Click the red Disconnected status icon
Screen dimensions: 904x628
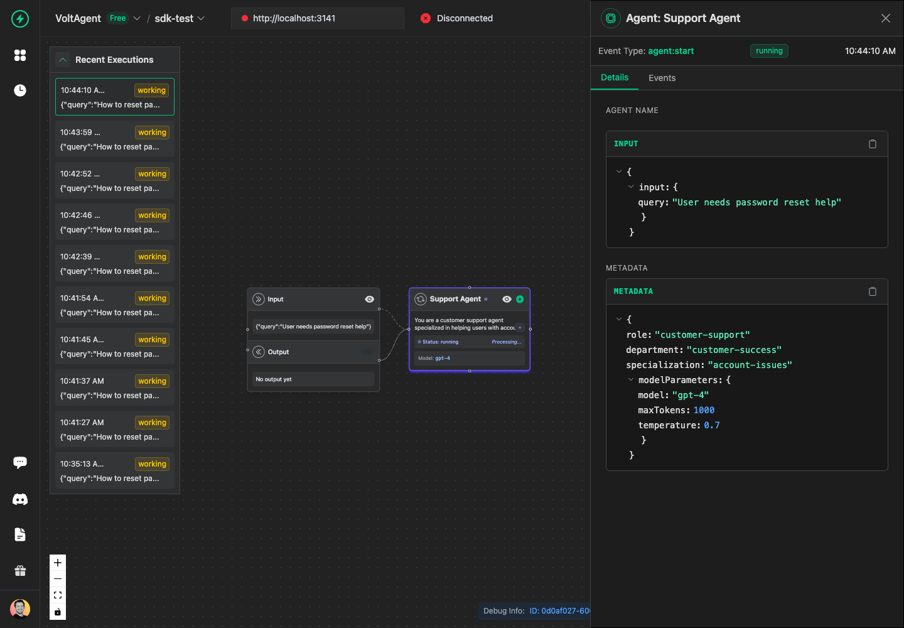[x=426, y=18]
